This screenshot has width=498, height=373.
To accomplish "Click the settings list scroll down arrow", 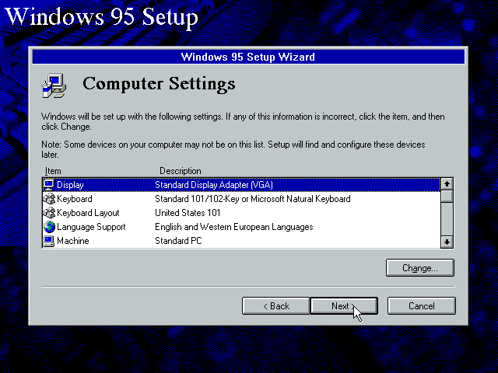I will coord(447,242).
